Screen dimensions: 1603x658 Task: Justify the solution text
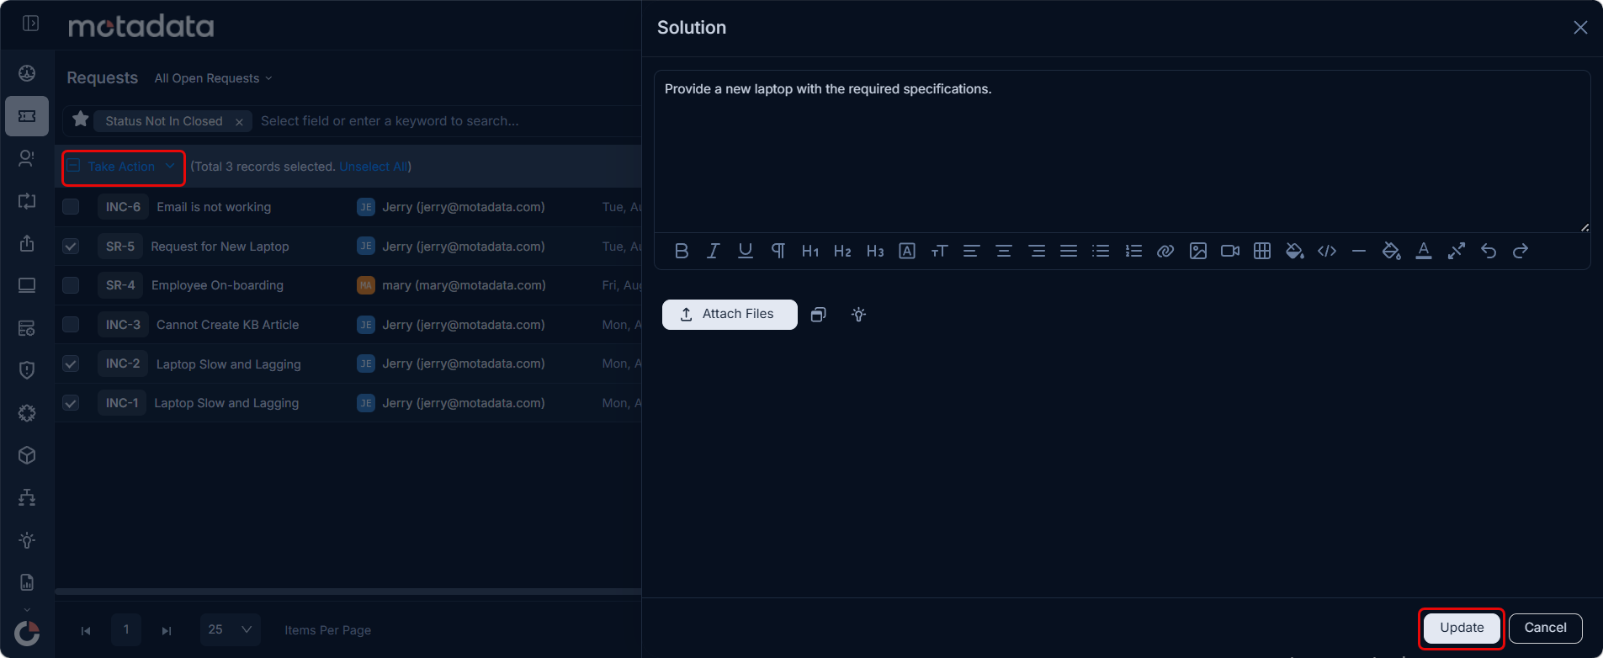click(x=1069, y=251)
